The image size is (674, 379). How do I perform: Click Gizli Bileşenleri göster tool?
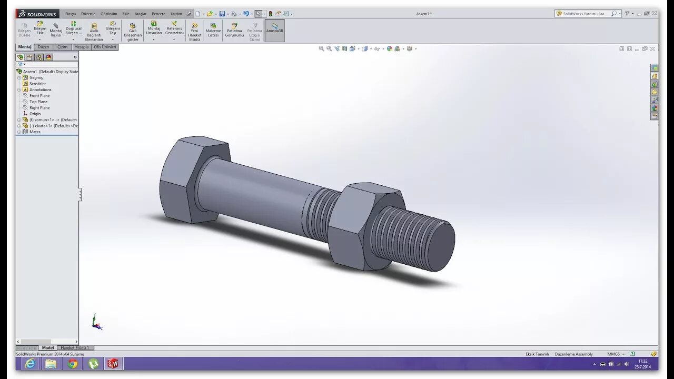click(133, 32)
